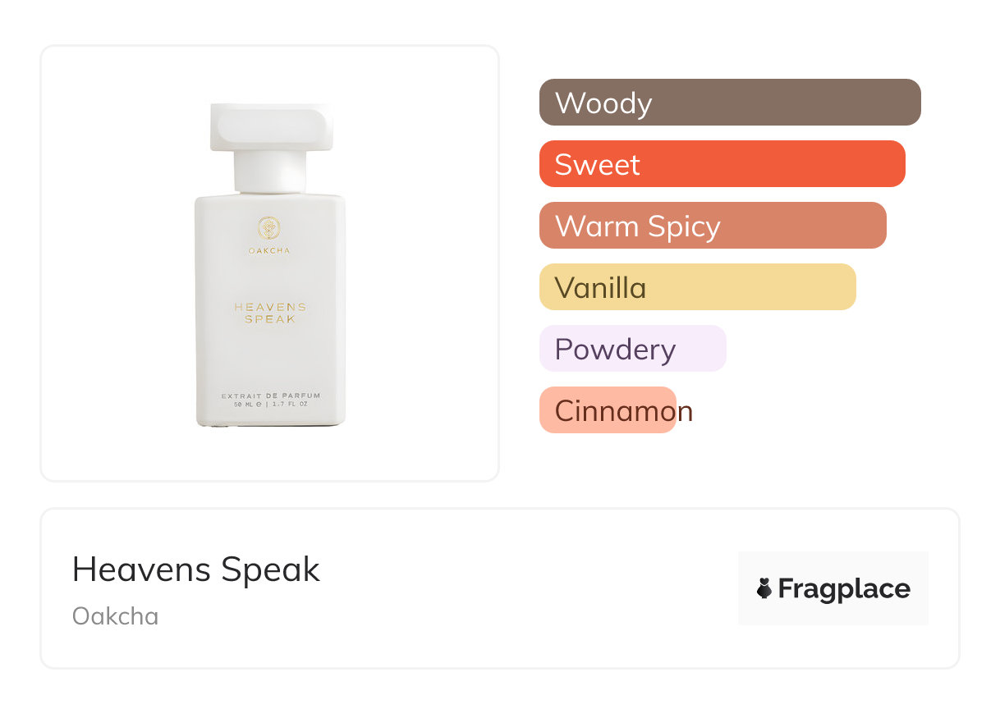Click the Warm Spicy accord bar
Image resolution: width=1000 pixels, height=709 pixels.
coord(713,226)
